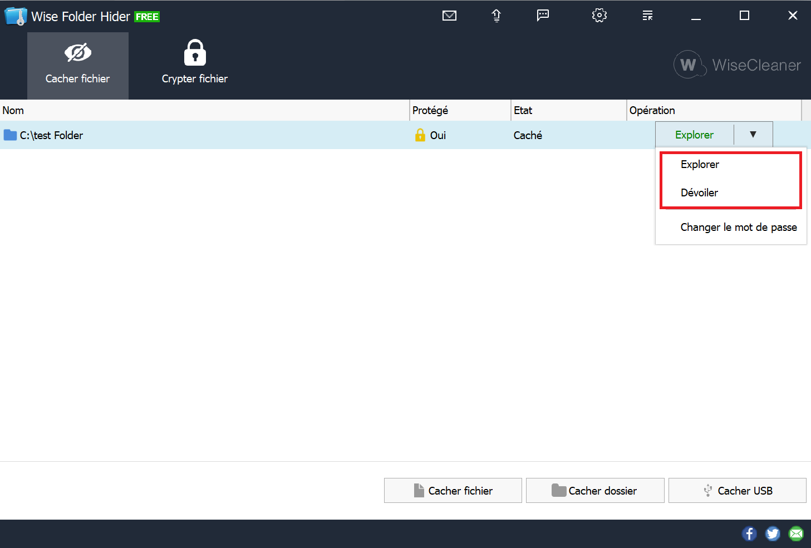Open the Twitter icon in footer
This screenshot has height=548, width=811.
(x=773, y=534)
